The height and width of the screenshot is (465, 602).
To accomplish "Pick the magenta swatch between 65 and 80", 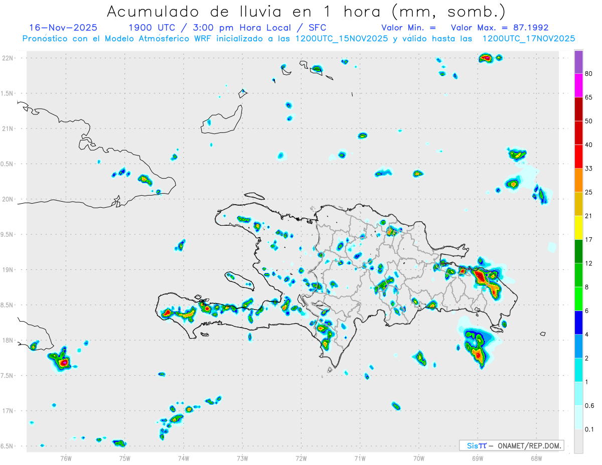I will click(x=578, y=86).
